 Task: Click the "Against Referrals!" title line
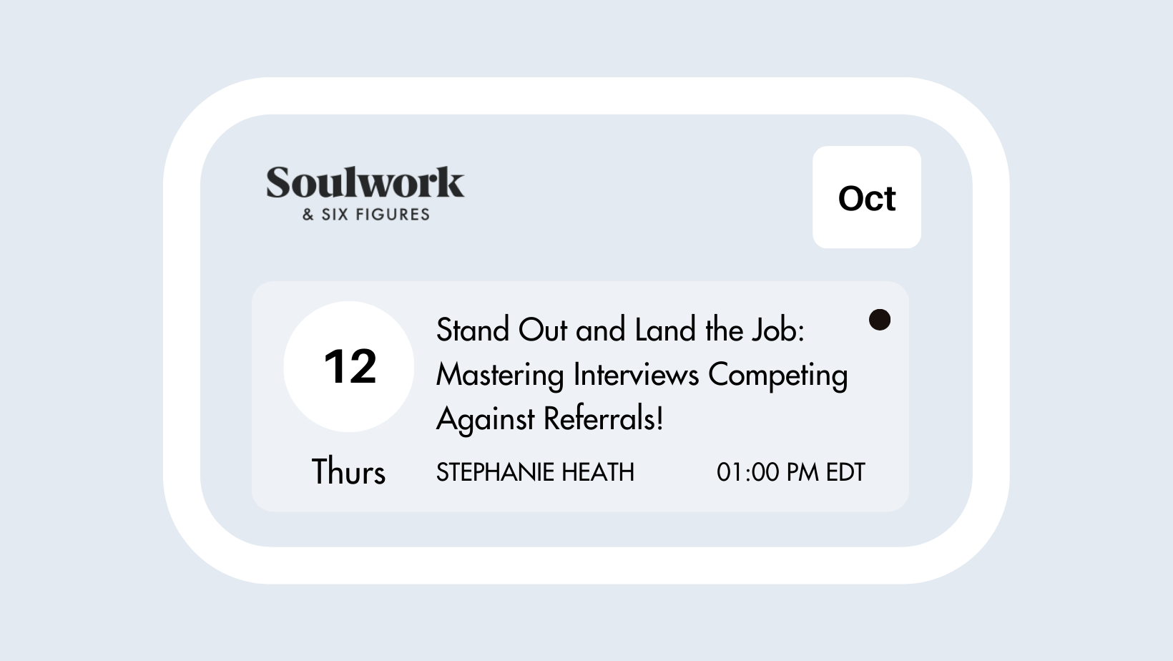549,418
